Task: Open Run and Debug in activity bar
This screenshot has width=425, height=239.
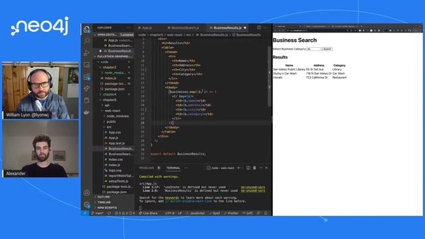Action: [x=87, y=53]
